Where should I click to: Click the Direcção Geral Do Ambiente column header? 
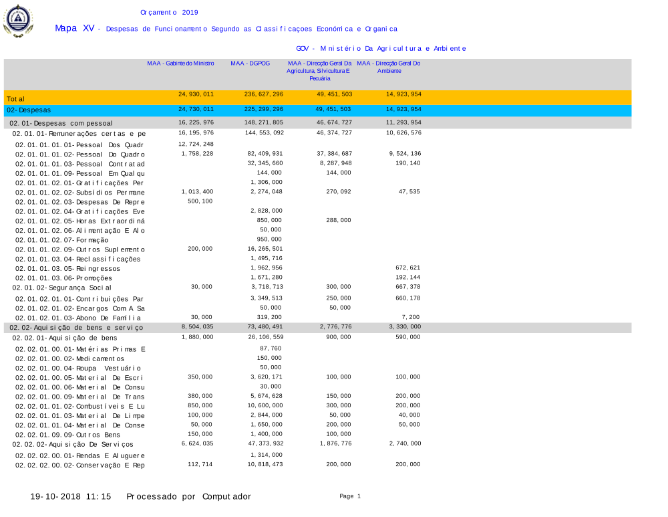(388, 67)
